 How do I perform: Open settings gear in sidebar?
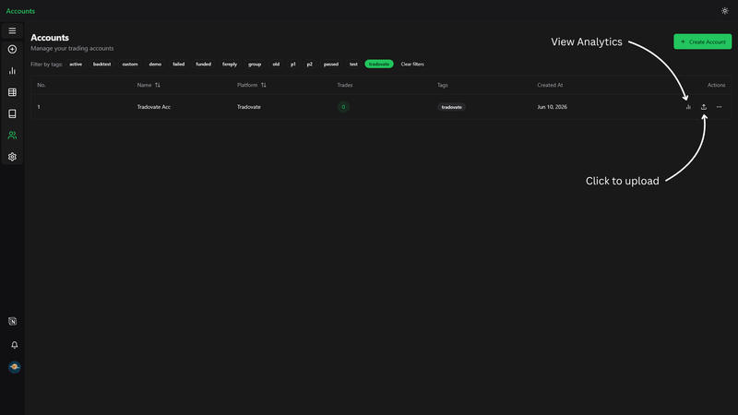pos(12,157)
